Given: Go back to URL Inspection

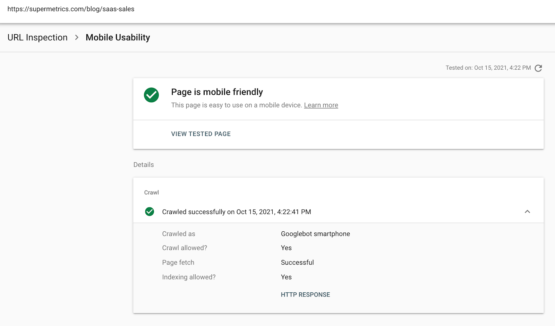Looking at the screenshot, I should point(37,37).
